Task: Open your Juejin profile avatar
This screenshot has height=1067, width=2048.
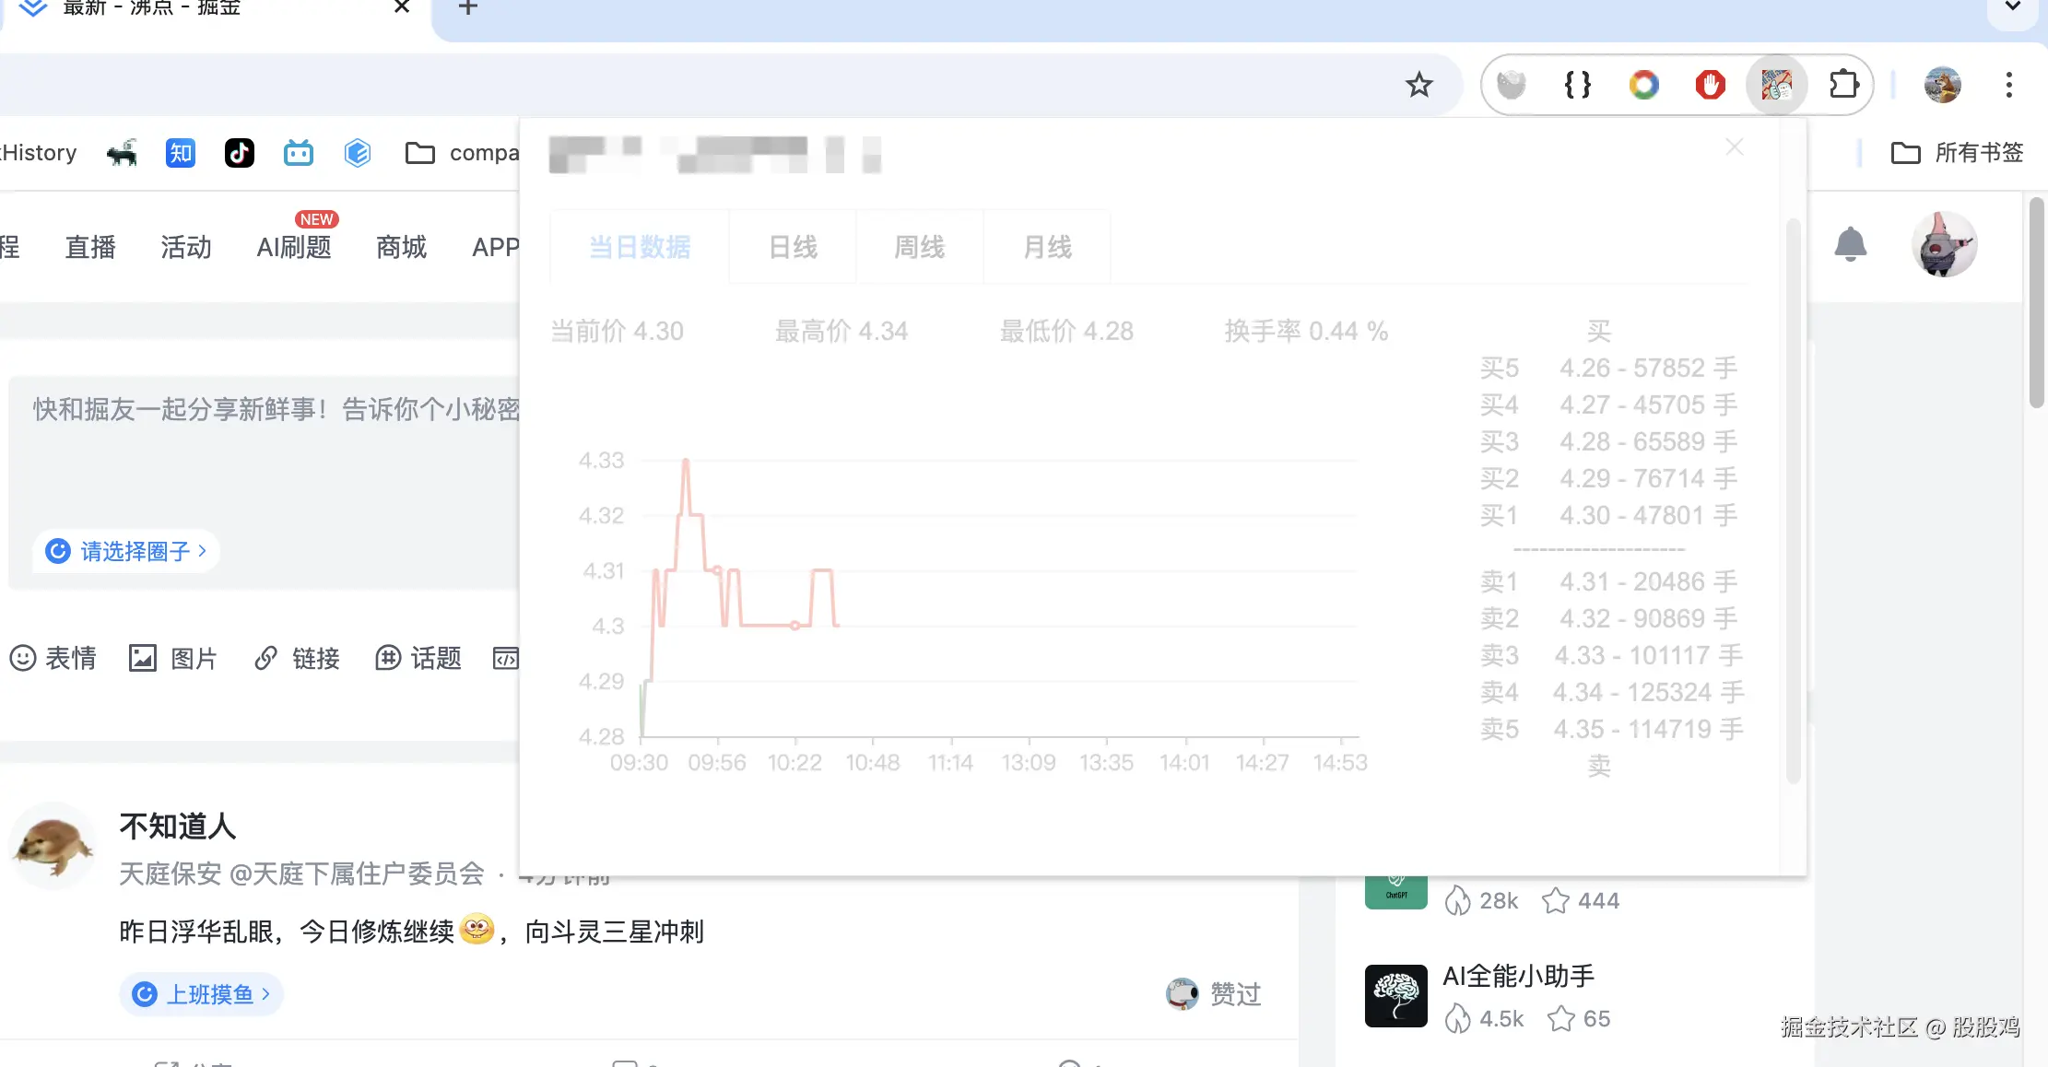Action: tap(1943, 244)
